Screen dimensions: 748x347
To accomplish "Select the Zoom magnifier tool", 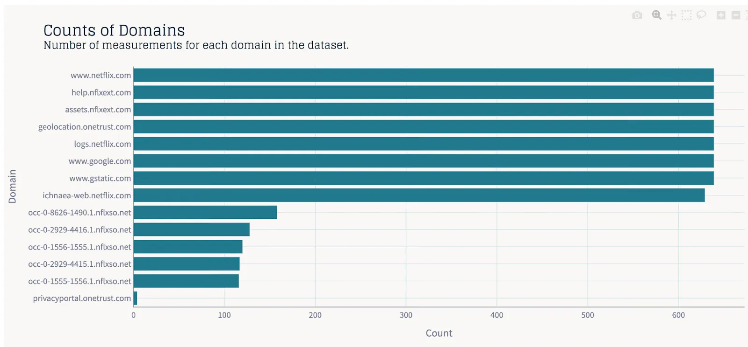I will (656, 15).
